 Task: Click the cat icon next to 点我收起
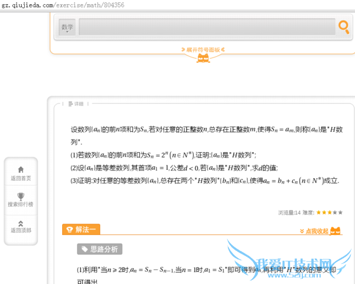click(x=335, y=231)
